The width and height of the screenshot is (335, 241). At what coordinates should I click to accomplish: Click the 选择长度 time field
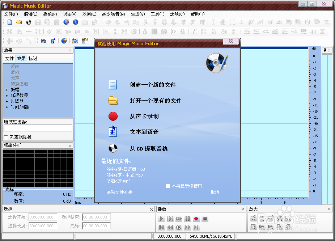[43, 226]
